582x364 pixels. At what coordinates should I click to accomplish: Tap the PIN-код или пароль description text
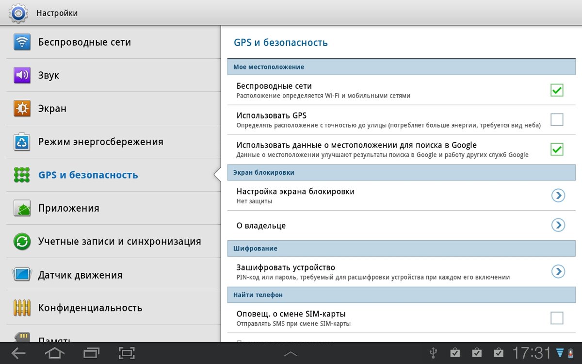click(373, 278)
